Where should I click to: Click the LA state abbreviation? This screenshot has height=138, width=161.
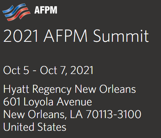(76, 114)
